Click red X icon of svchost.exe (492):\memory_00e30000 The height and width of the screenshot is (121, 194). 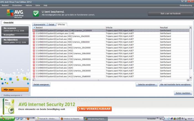34,36
